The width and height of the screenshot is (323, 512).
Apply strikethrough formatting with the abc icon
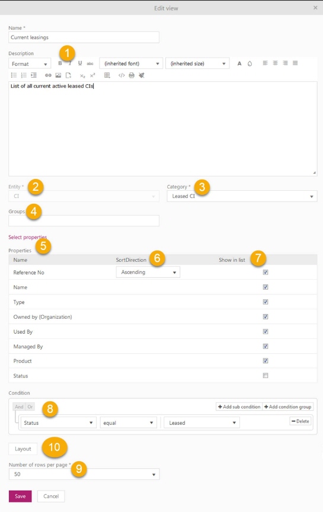click(x=90, y=63)
